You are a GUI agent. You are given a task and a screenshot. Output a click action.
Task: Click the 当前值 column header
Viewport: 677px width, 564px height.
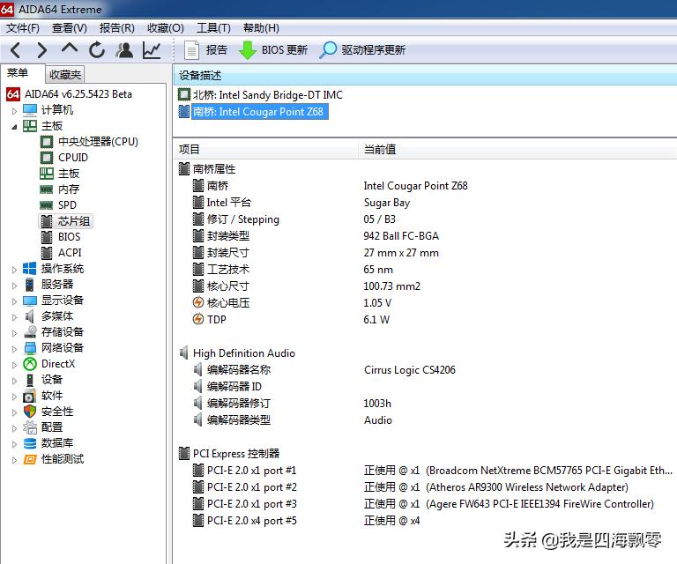tap(517, 149)
